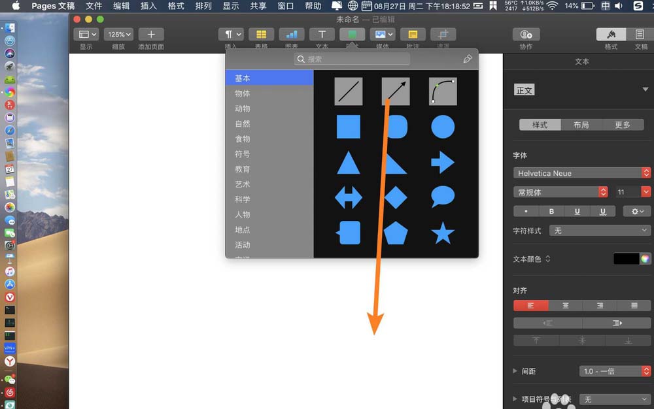Open the 字符样式 dropdown

[x=600, y=231]
